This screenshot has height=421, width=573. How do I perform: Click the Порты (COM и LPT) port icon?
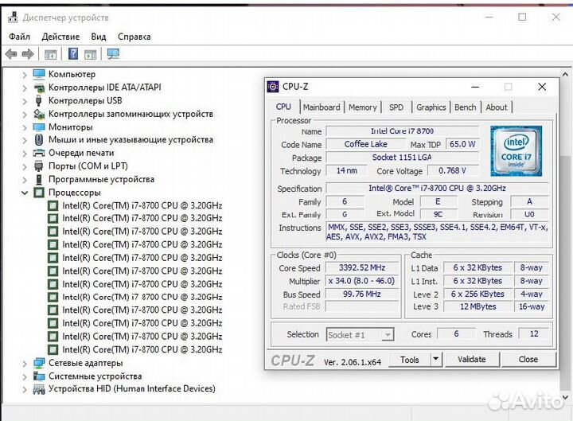(39, 166)
